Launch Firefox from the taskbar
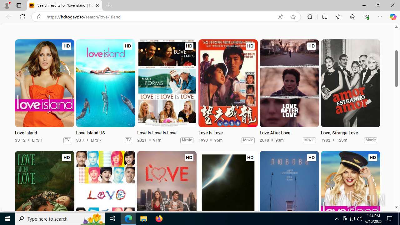Image resolution: width=400 pixels, height=225 pixels. [159, 219]
